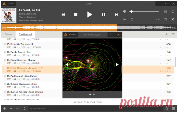Seek within the waveform progress bar
The height and width of the screenshot is (113, 178).
pyautogui.click(x=89, y=27)
